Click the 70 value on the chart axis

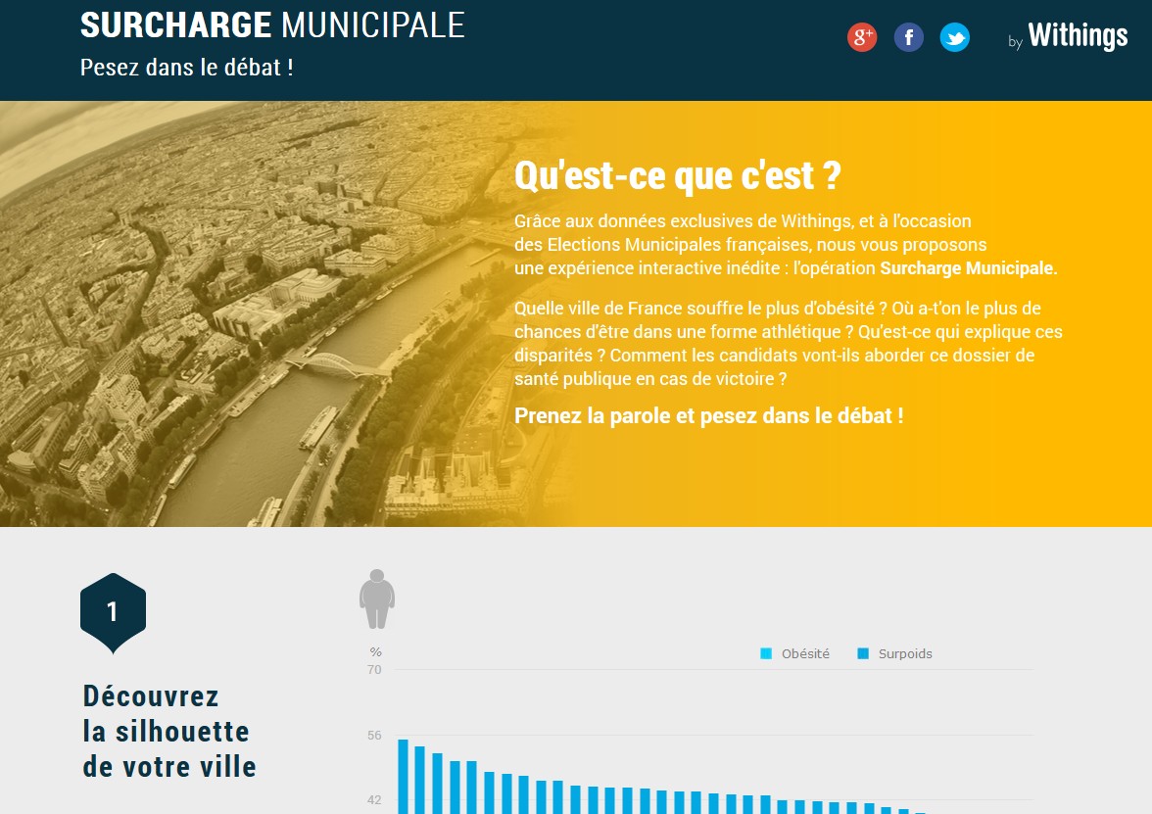[374, 669]
